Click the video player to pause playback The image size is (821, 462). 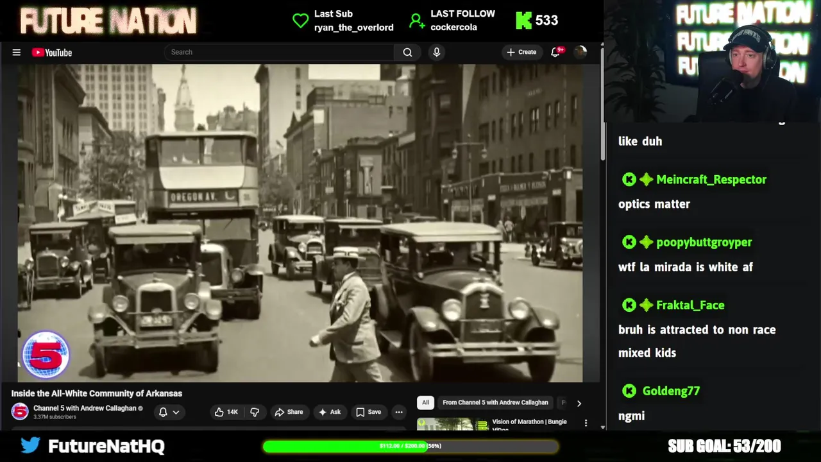pyautogui.click(x=300, y=223)
